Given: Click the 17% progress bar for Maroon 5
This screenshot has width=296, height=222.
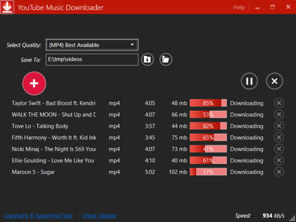Looking at the screenshot, I should pyautogui.click(x=208, y=172).
